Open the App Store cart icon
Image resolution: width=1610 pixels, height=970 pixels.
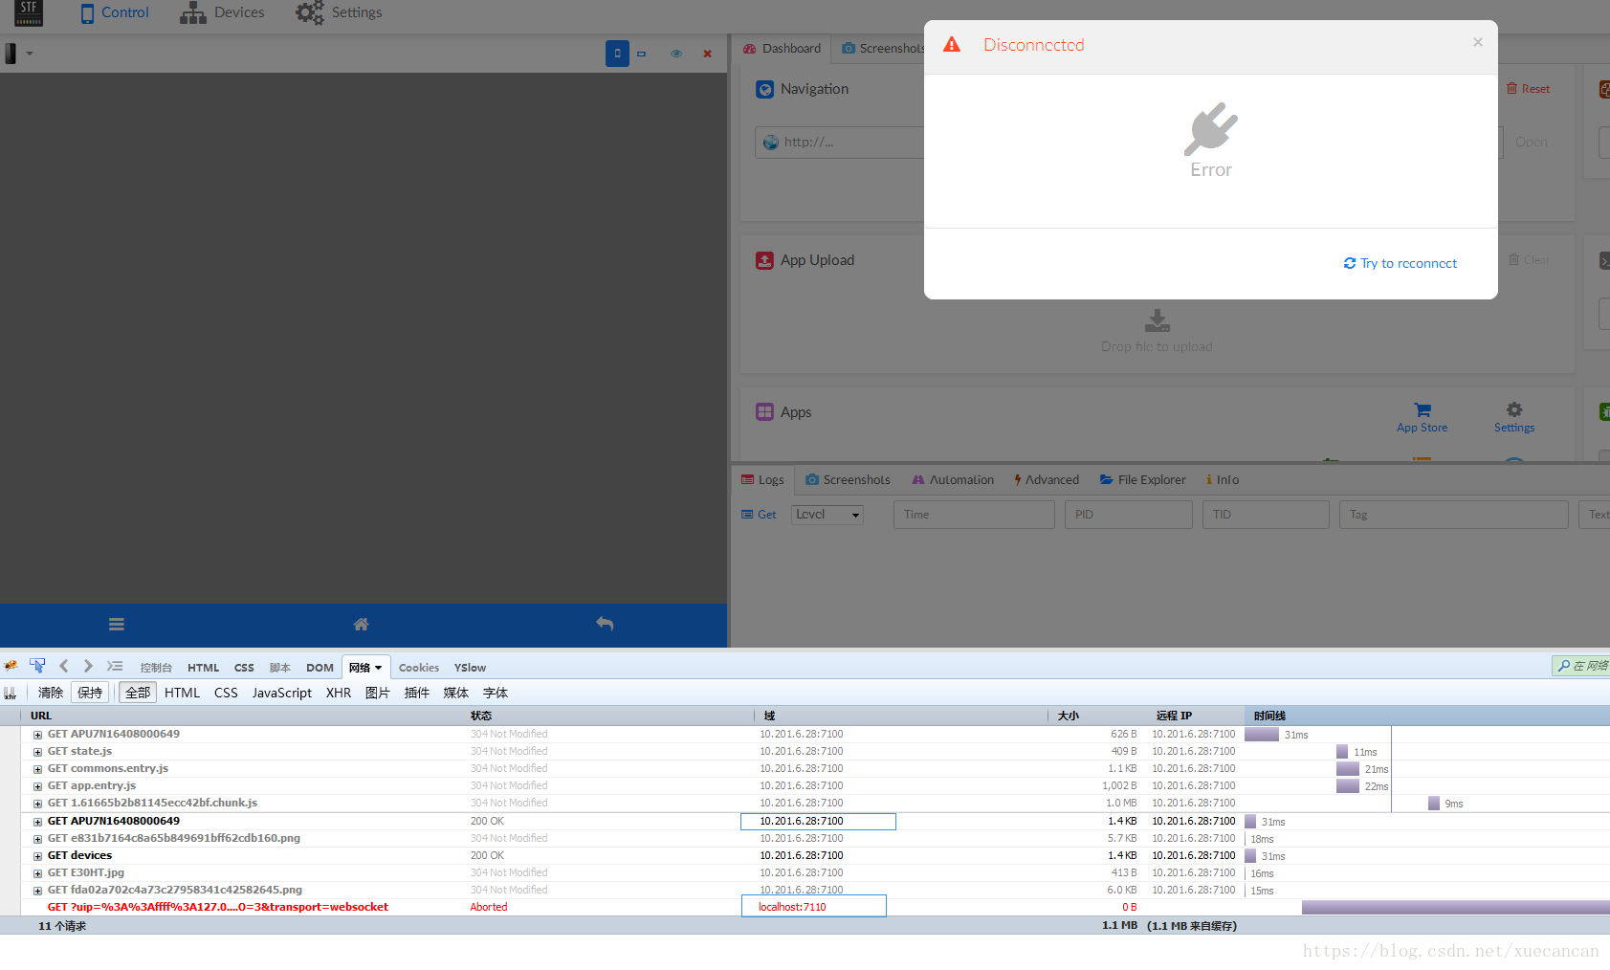click(1423, 409)
